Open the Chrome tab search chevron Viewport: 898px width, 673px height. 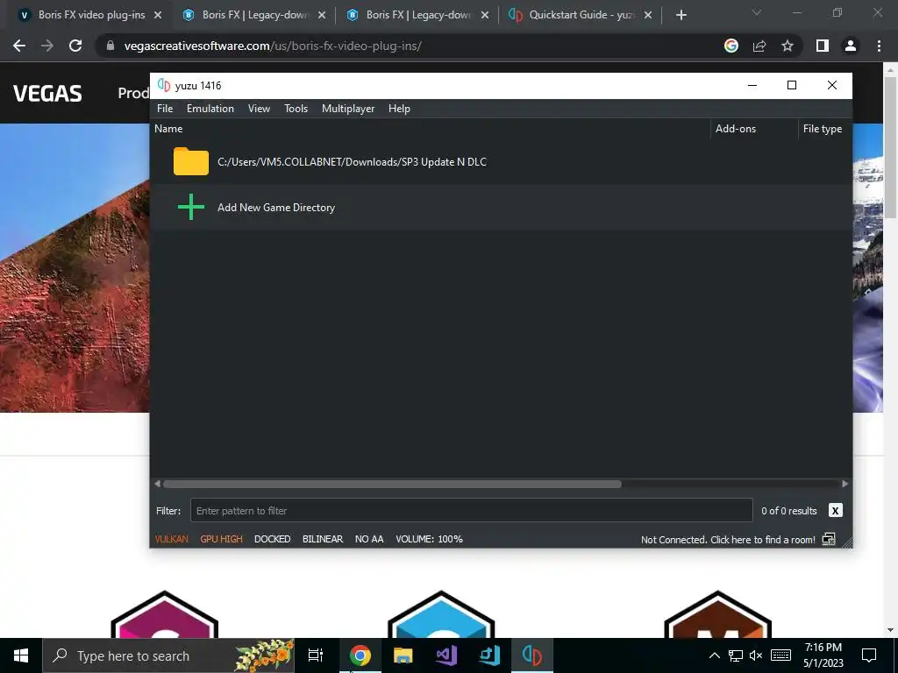(757, 12)
